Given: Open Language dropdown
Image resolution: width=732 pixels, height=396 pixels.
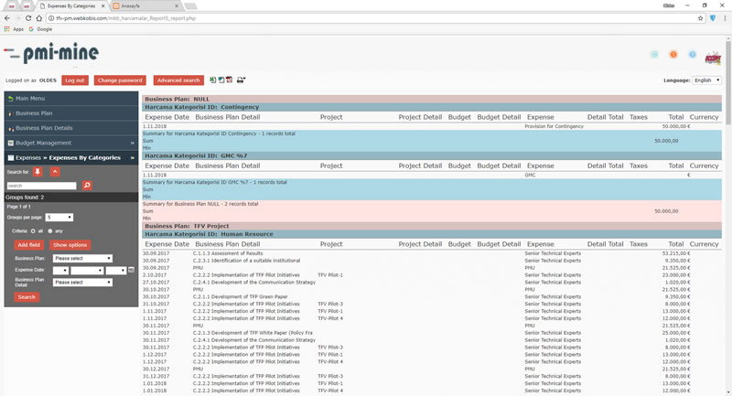Looking at the screenshot, I should click(x=706, y=80).
